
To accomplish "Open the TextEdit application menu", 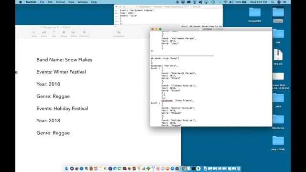I will pyautogui.click(x=31, y=2).
